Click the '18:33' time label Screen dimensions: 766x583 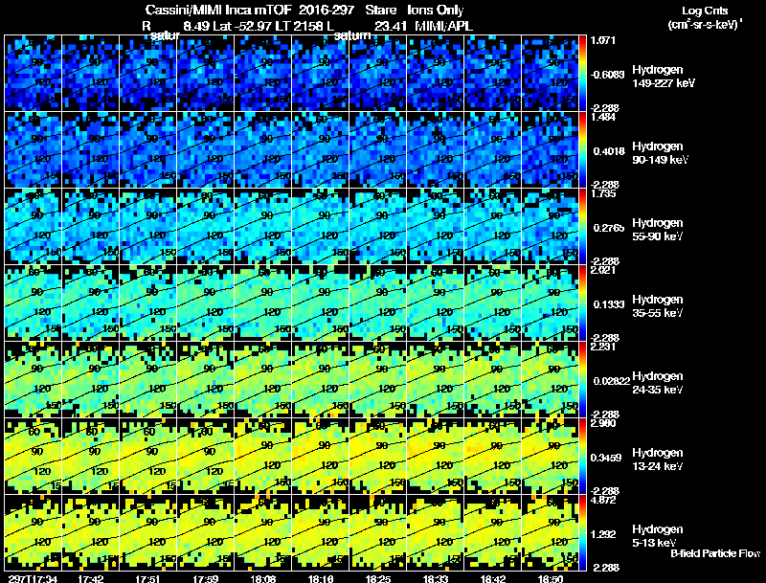coord(436,578)
